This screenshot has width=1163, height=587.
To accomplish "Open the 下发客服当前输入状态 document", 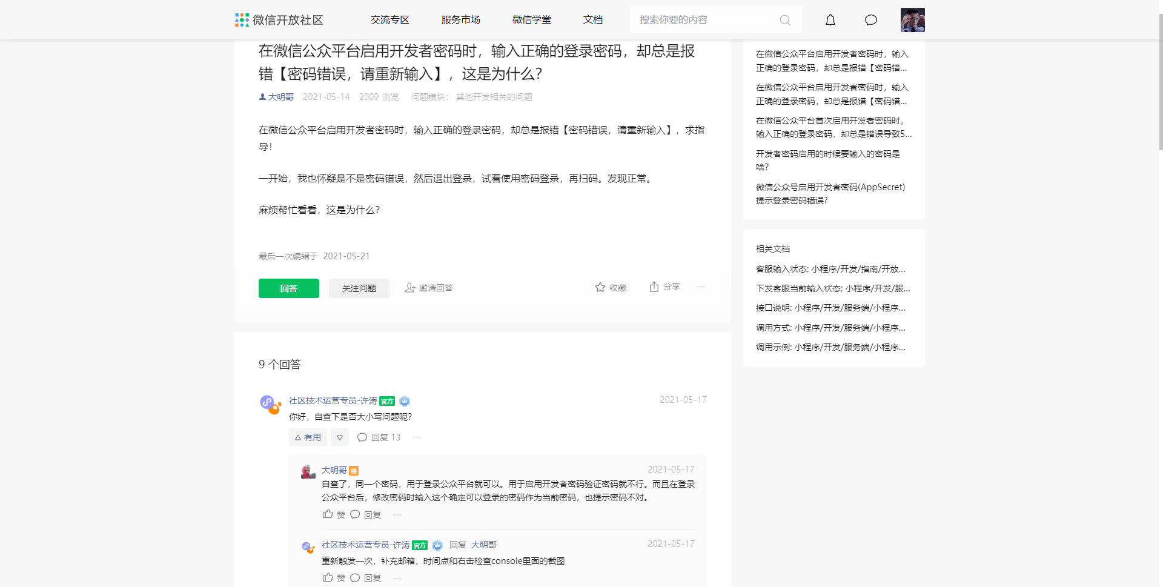I will (x=833, y=288).
